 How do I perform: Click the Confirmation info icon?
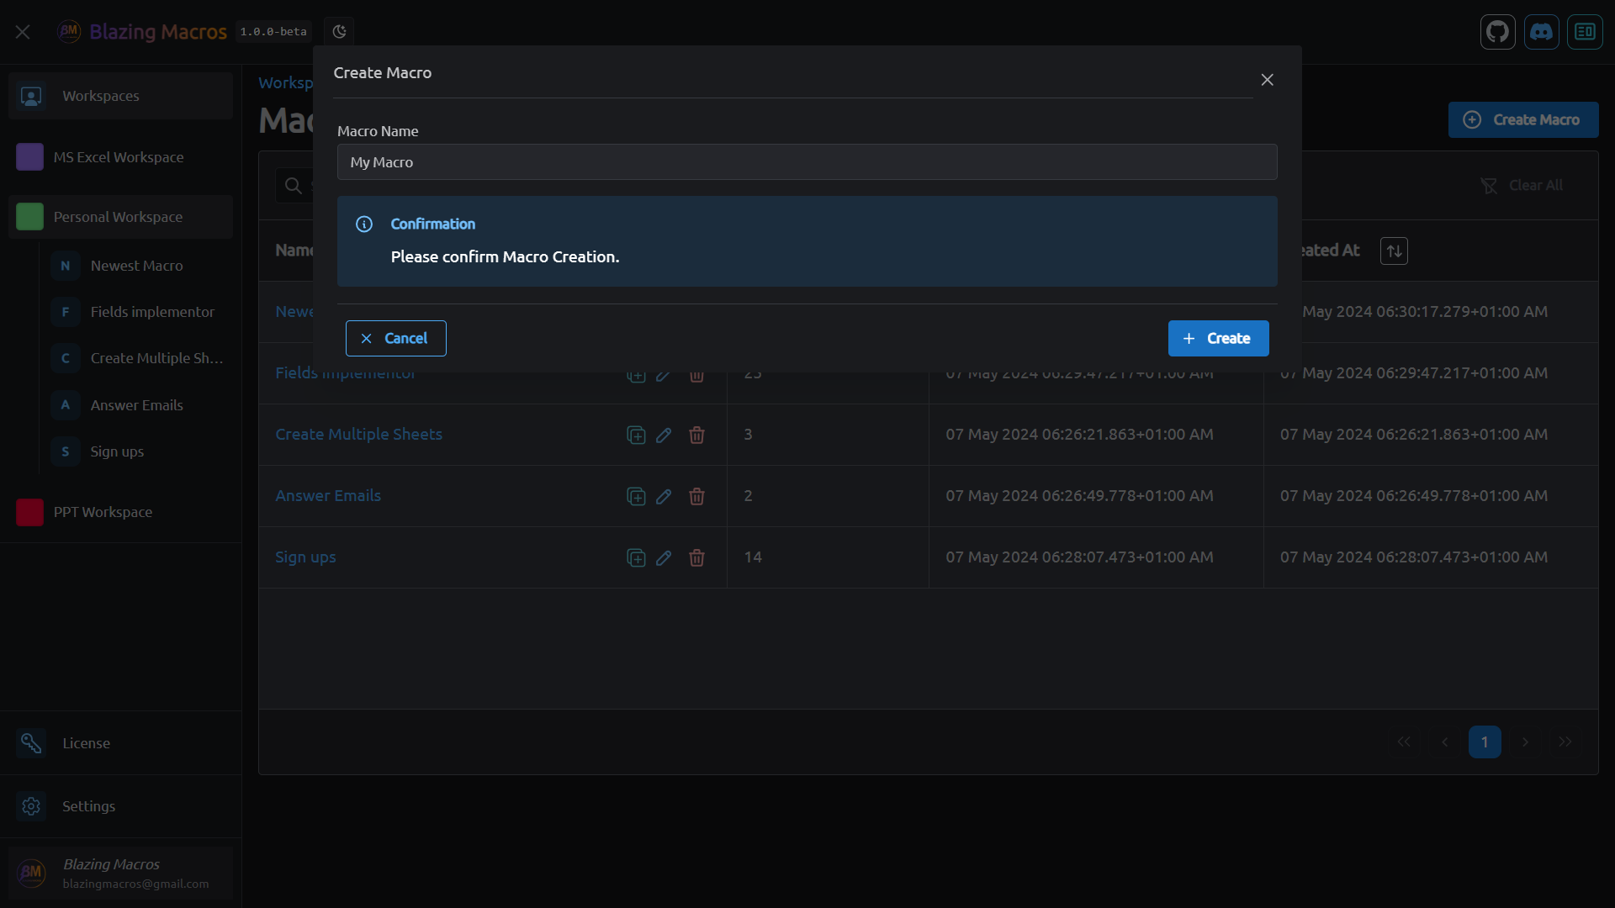[x=364, y=224]
